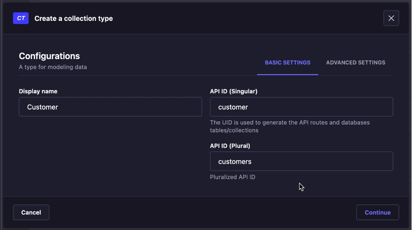Click the 'A type for modeling data' subtitle
412x230 pixels.
pyautogui.click(x=53, y=67)
